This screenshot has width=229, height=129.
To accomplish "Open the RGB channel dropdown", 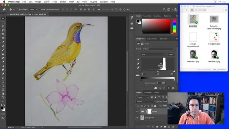I will click(154, 54).
